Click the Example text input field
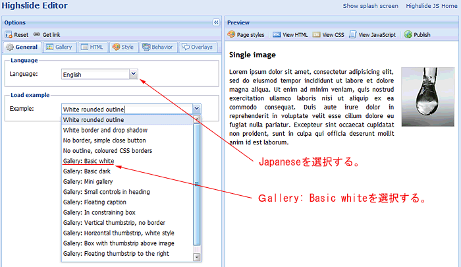Viewport: 461px width, 267px height. point(127,109)
